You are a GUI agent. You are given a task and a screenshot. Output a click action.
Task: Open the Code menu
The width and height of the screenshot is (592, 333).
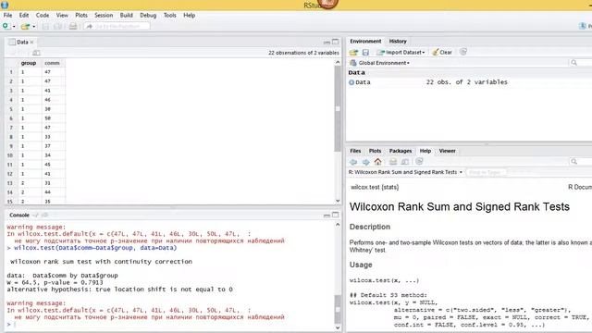(43, 15)
